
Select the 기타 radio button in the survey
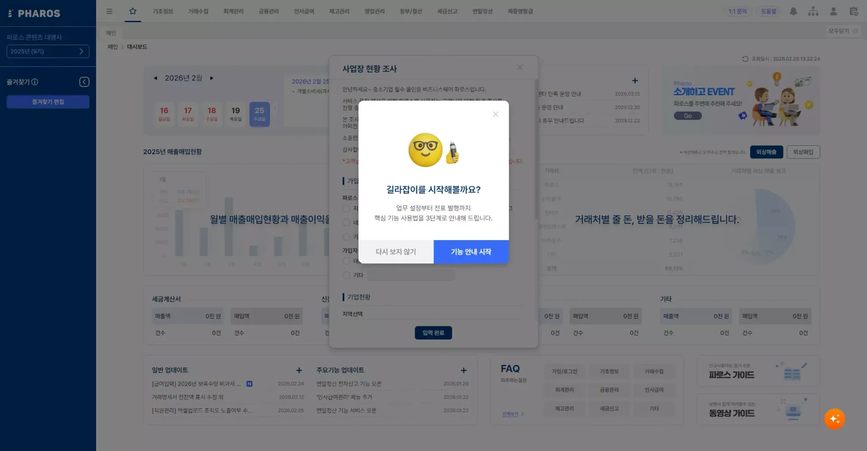(x=346, y=275)
